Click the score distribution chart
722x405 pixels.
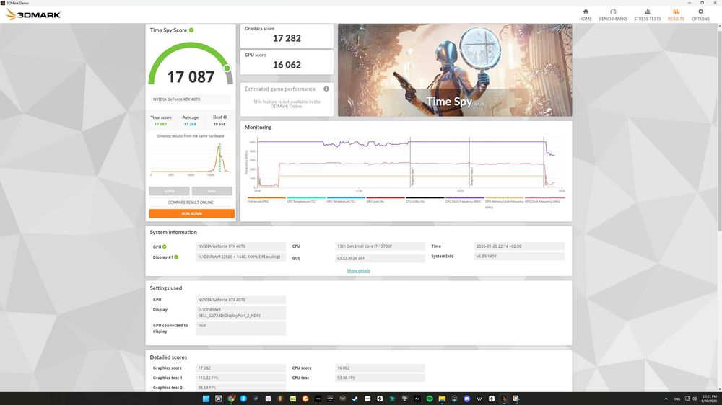tap(190, 159)
